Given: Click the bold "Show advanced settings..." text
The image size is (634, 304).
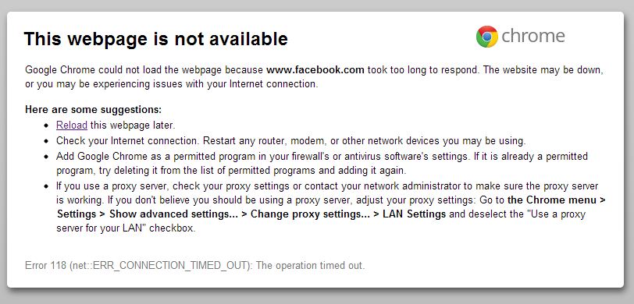Looking at the screenshot, I should coord(174,214).
